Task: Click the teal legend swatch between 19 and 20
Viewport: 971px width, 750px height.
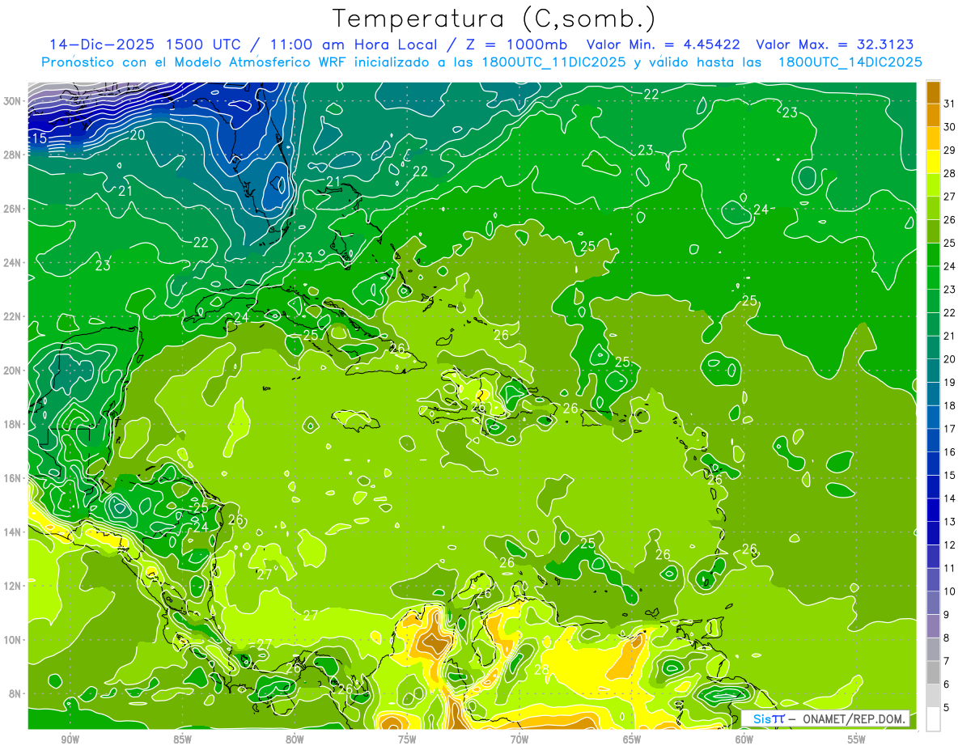Action: click(933, 371)
